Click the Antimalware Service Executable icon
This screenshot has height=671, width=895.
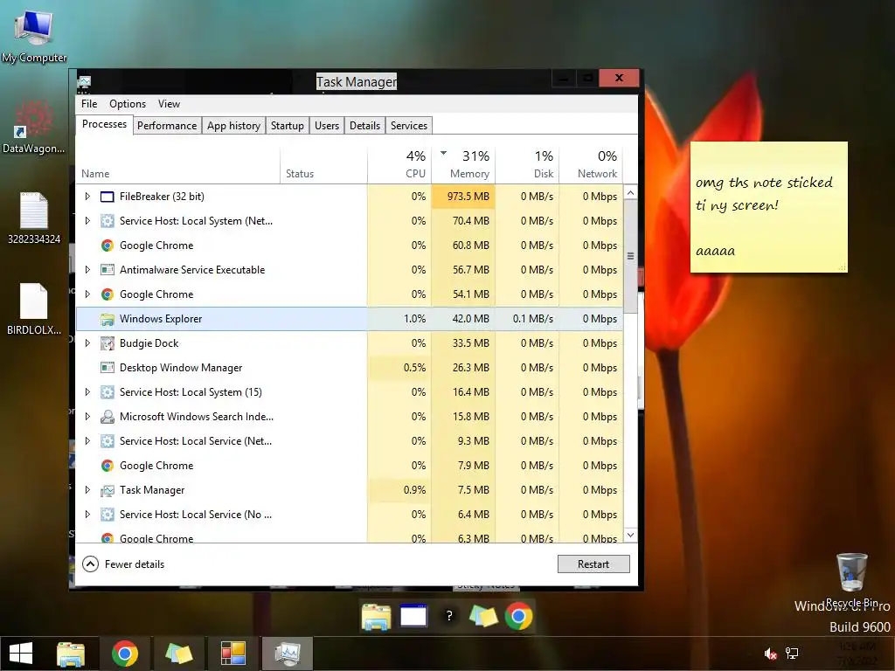(x=107, y=270)
